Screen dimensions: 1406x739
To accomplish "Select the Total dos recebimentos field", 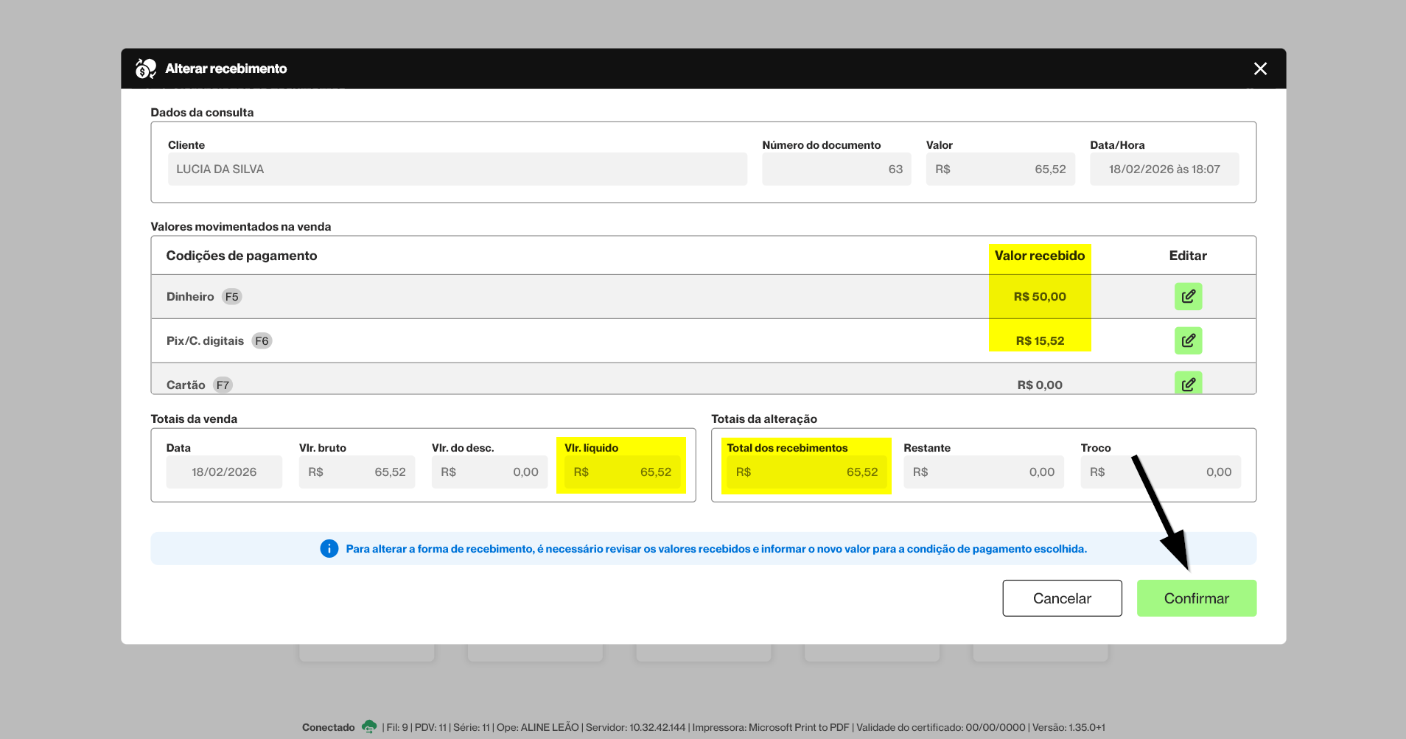I will (x=806, y=472).
